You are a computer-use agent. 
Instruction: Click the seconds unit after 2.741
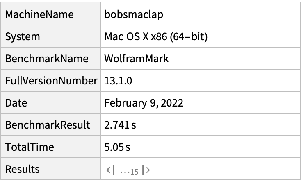(x=133, y=126)
